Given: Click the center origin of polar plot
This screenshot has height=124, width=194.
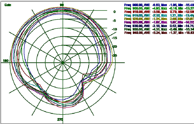Looking at the screenshot, I should (63, 63).
